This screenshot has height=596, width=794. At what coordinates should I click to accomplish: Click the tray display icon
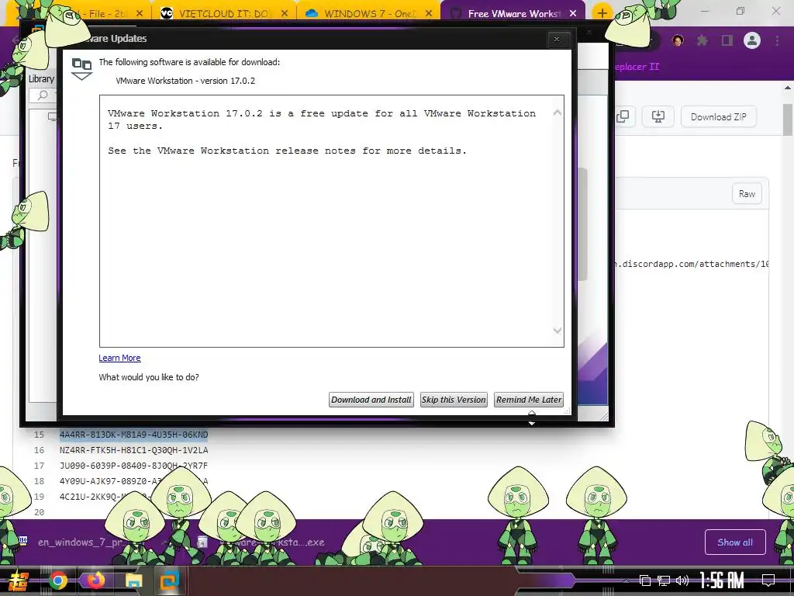coord(644,580)
